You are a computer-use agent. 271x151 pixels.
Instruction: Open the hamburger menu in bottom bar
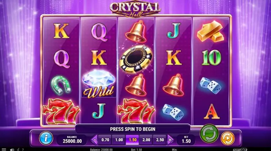click(4, 149)
